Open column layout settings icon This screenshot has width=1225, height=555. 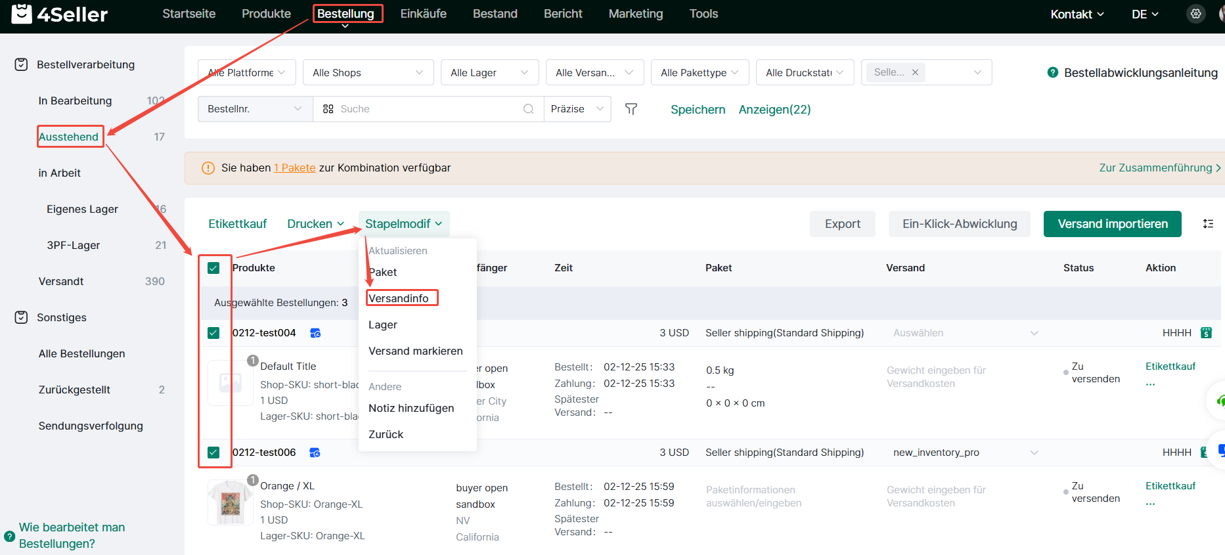tap(1207, 224)
